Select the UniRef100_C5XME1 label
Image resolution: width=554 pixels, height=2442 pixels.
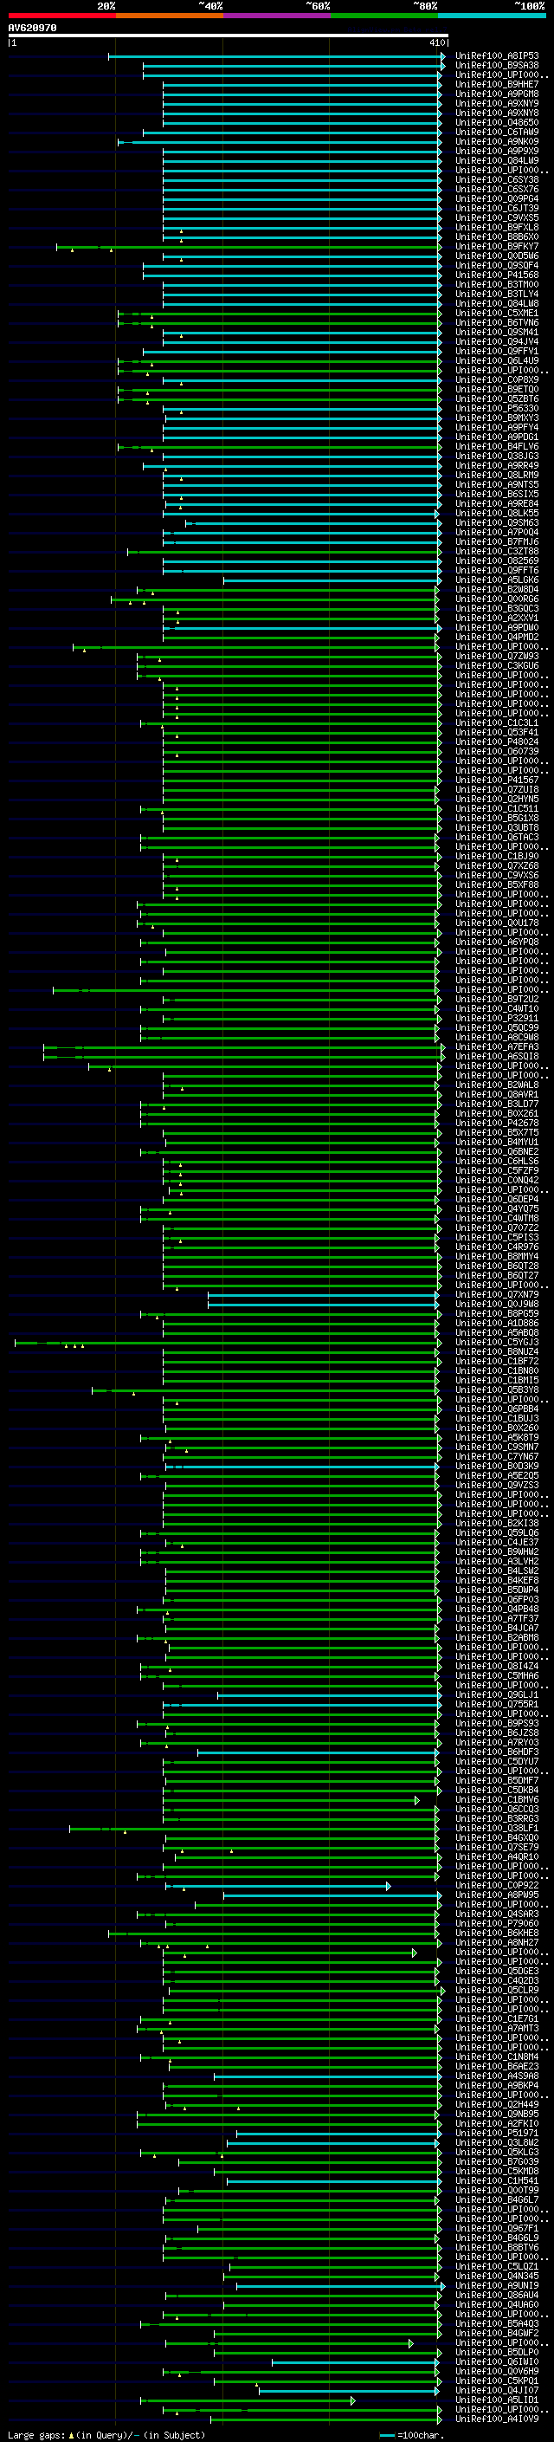pos(497,313)
